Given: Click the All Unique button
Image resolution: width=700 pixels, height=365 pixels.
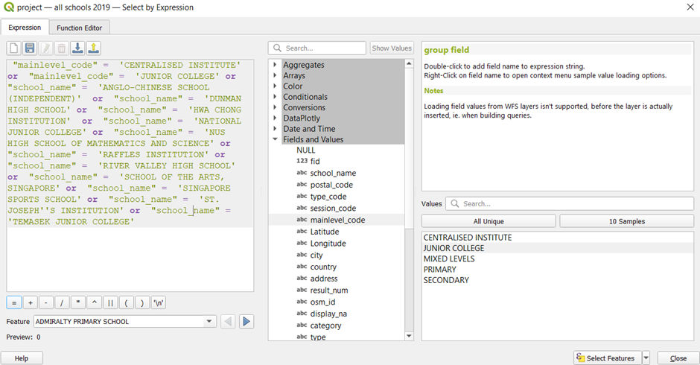Looking at the screenshot, I should click(489, 221).
